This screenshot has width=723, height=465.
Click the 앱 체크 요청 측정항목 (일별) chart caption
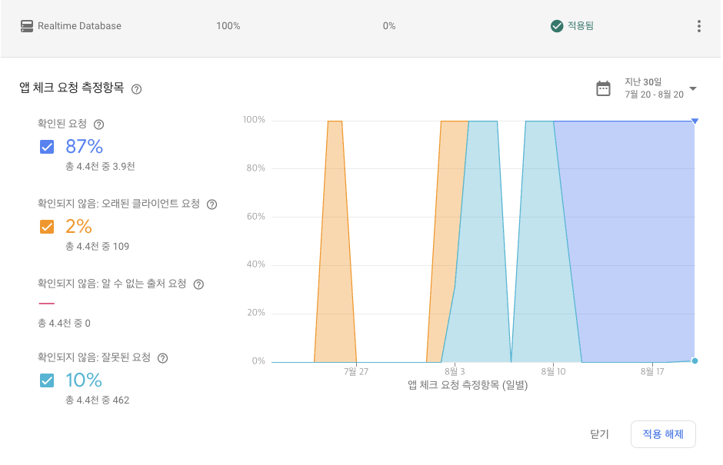[468, 385]
